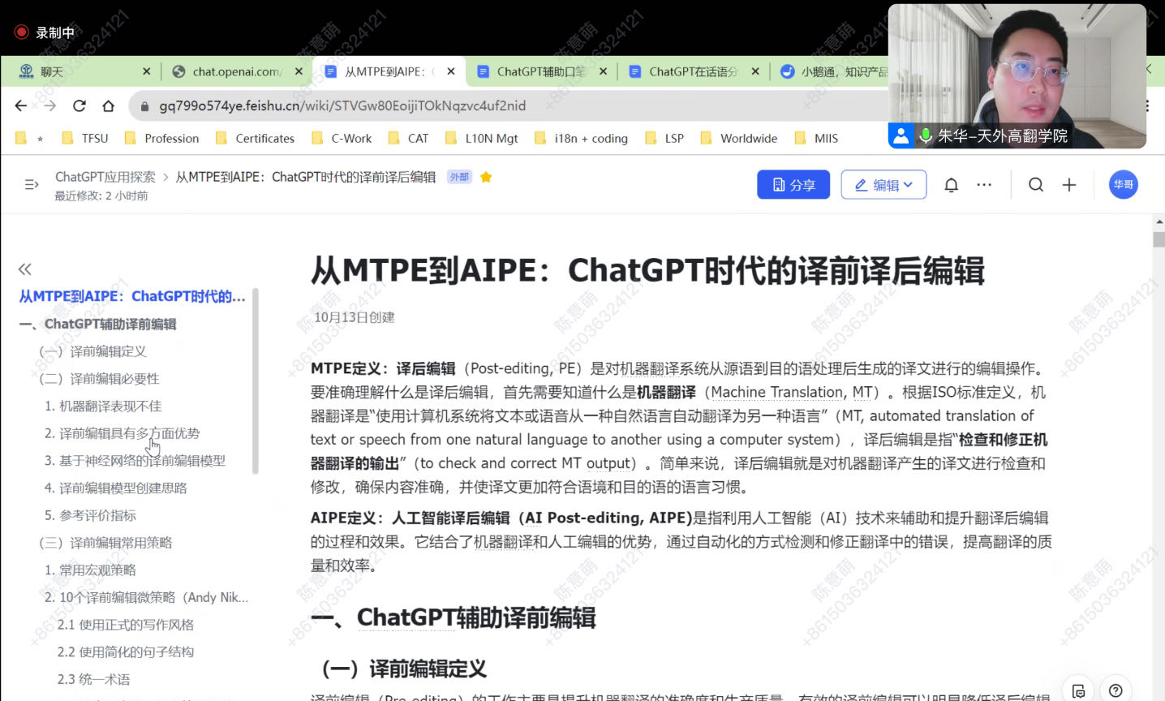Viewport: 1165px width, 701px height.
Task: Toggle the wiki navigation menu icon
Action: click(x=32, y=185)
